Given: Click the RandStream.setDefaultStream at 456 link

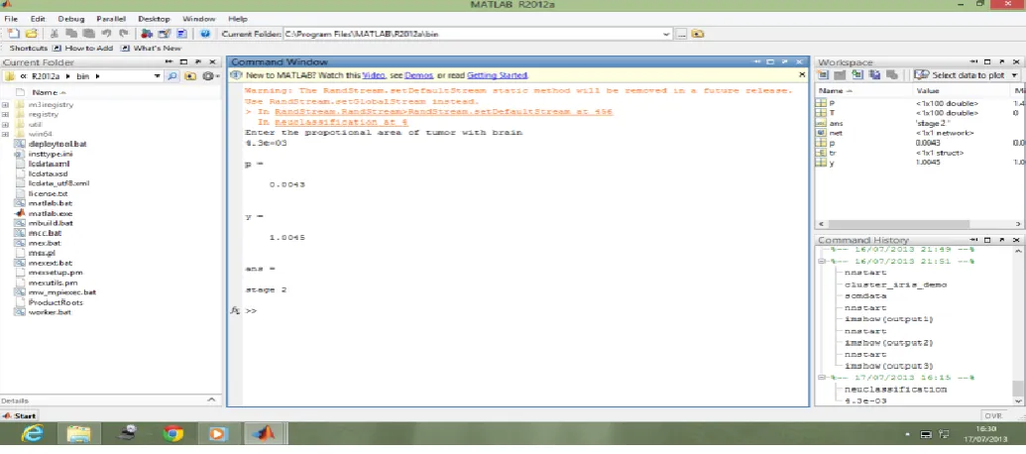Looking at the screenshot, I should [x=444, y=112].
